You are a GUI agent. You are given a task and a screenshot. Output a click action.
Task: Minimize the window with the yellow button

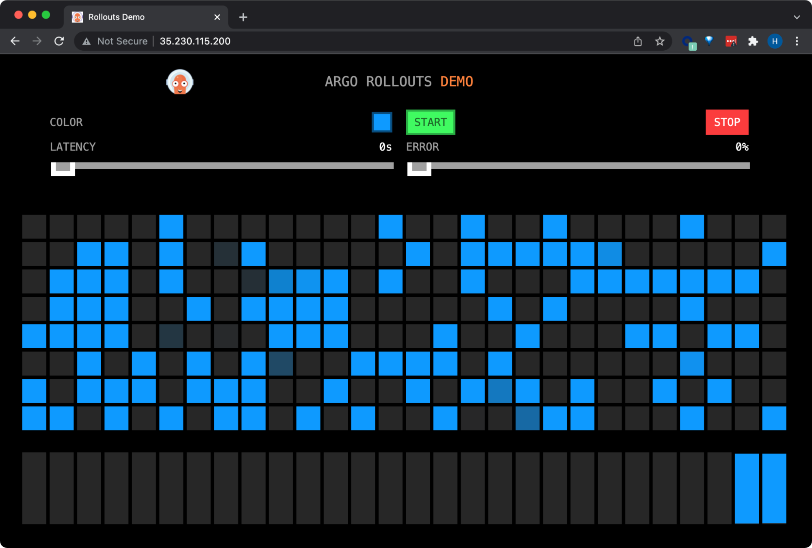point(32,15)
